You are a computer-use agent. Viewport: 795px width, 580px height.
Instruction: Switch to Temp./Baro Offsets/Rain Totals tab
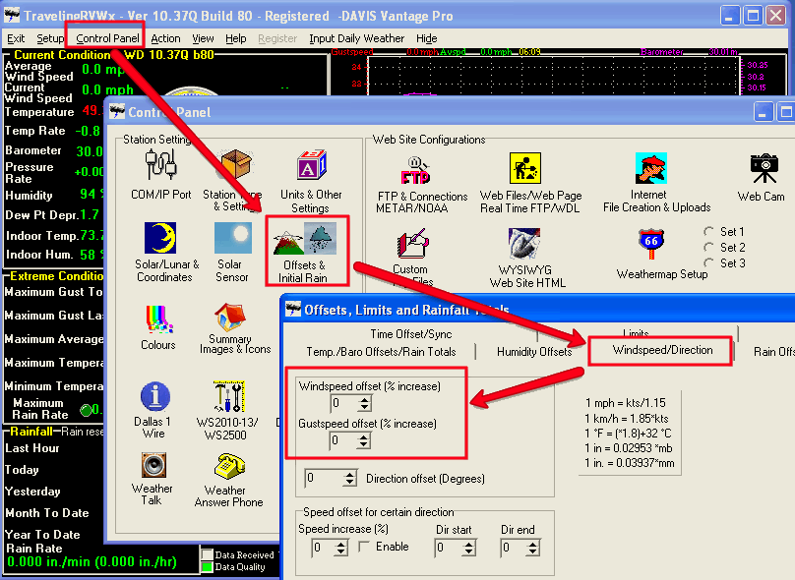tap(381, 352)
